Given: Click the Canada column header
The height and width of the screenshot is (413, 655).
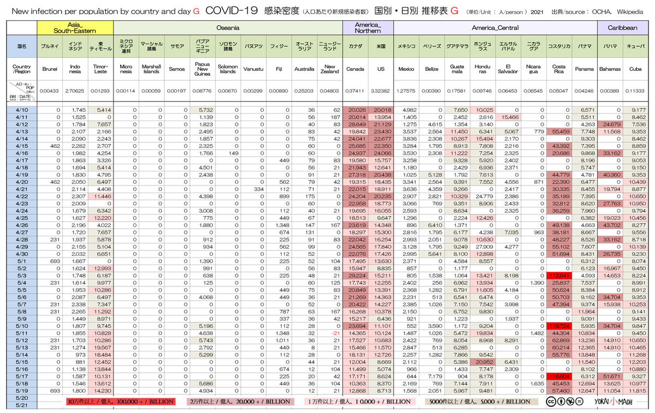Looking at the screenshot, I should 355,69.
